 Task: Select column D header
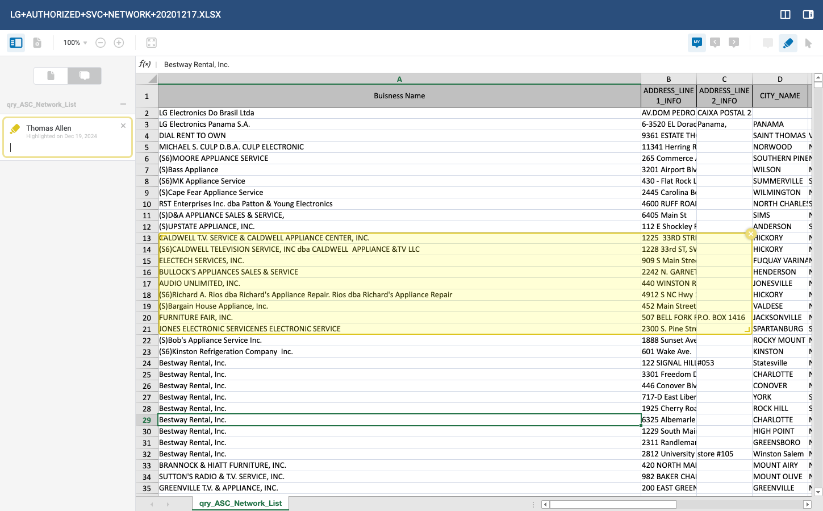pos(780,79)
